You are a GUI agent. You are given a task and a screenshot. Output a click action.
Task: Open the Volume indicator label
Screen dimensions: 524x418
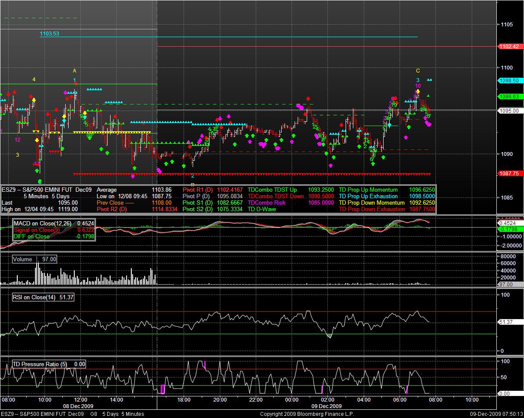pyautogui.click(x=22, y=259)
